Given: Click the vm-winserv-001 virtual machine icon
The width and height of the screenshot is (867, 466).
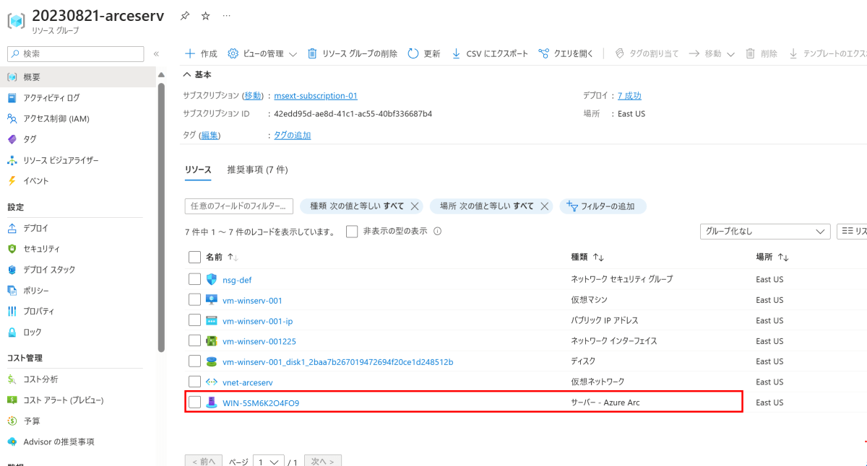Looking at the screenshot, I should click(x=212, y=300).
